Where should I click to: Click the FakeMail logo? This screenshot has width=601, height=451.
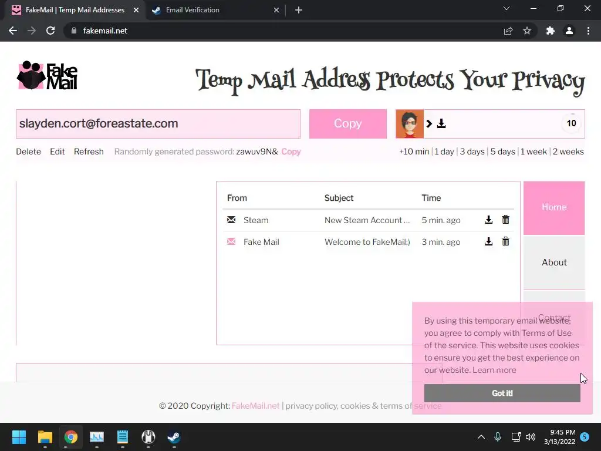pos(47,76)
